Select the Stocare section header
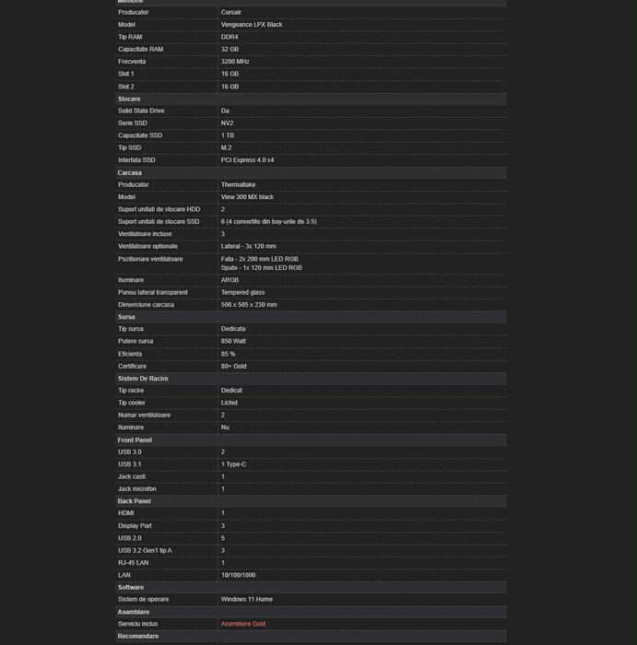Image resolution: width=637 pixels, height=645 pixels. pyautogui.click(x=129, y=99)
